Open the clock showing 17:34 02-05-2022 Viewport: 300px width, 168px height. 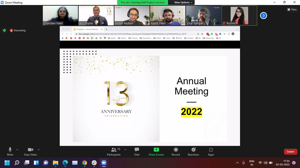(x=283, y=163)
